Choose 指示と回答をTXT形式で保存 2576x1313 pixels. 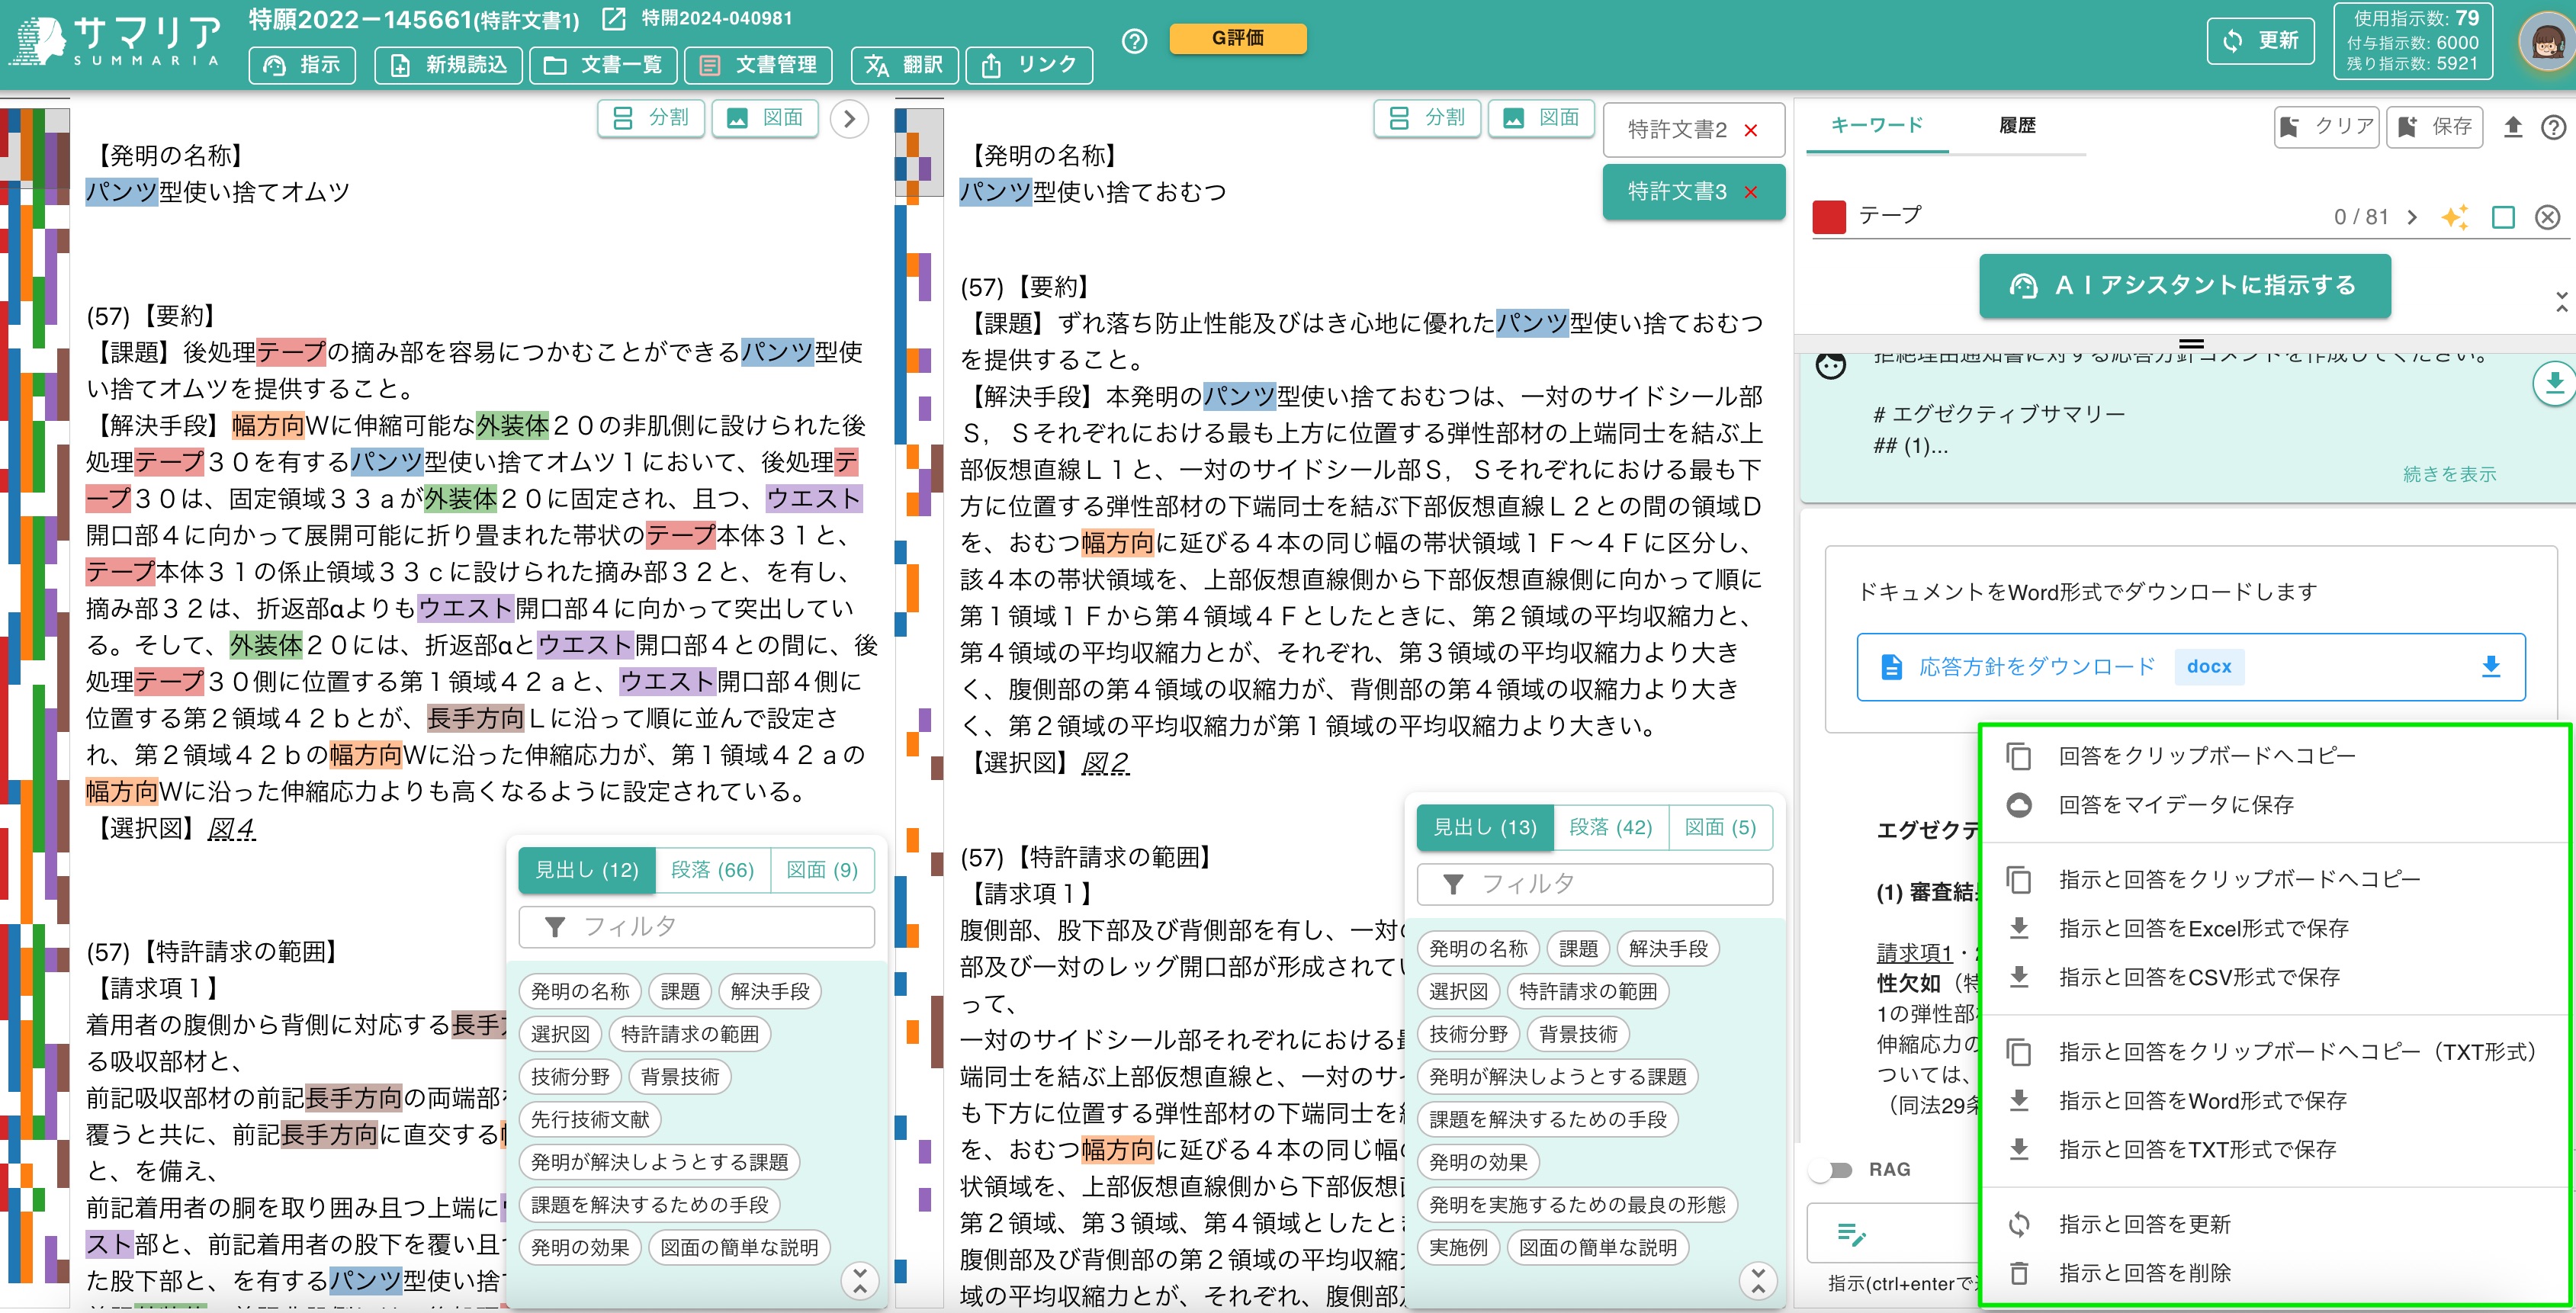coord(2274,1150)
